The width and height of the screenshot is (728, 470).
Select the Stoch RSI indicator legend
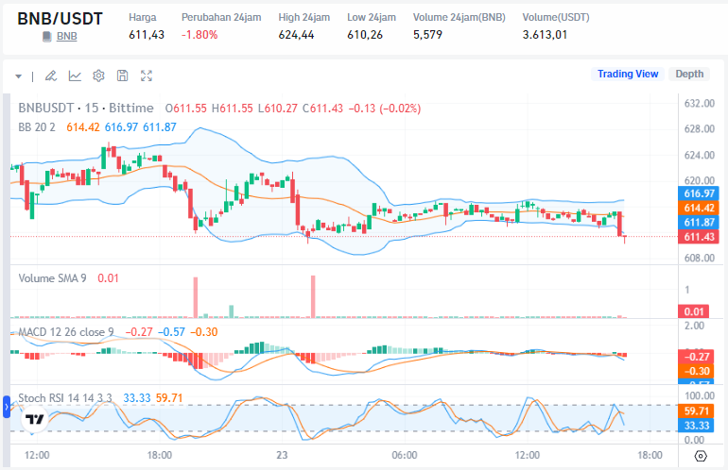click(x=65, y=397)
